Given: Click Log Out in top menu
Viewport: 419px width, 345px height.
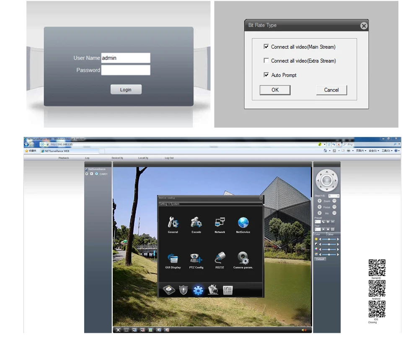Looking at the screenshot, I should click(x=169, y=158).
